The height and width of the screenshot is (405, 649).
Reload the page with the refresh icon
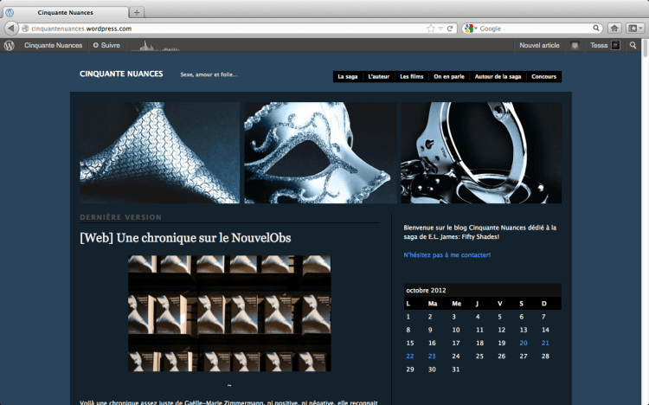coord(450,29)
